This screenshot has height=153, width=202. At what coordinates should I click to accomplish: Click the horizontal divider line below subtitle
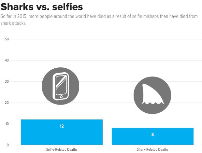click(101, 32)
